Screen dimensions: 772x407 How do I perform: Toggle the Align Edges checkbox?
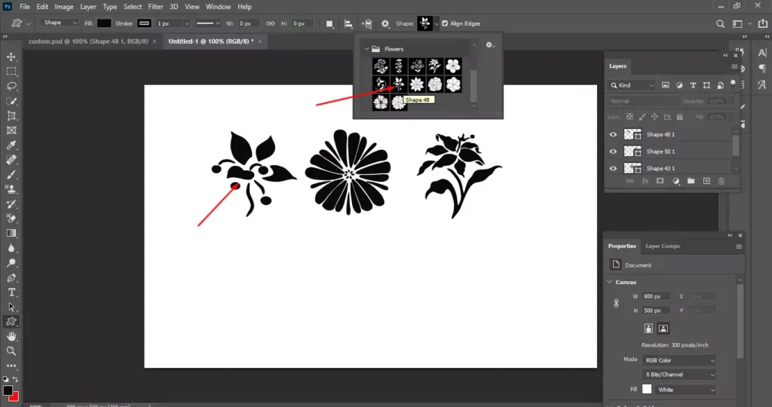[x=445, y=23]
